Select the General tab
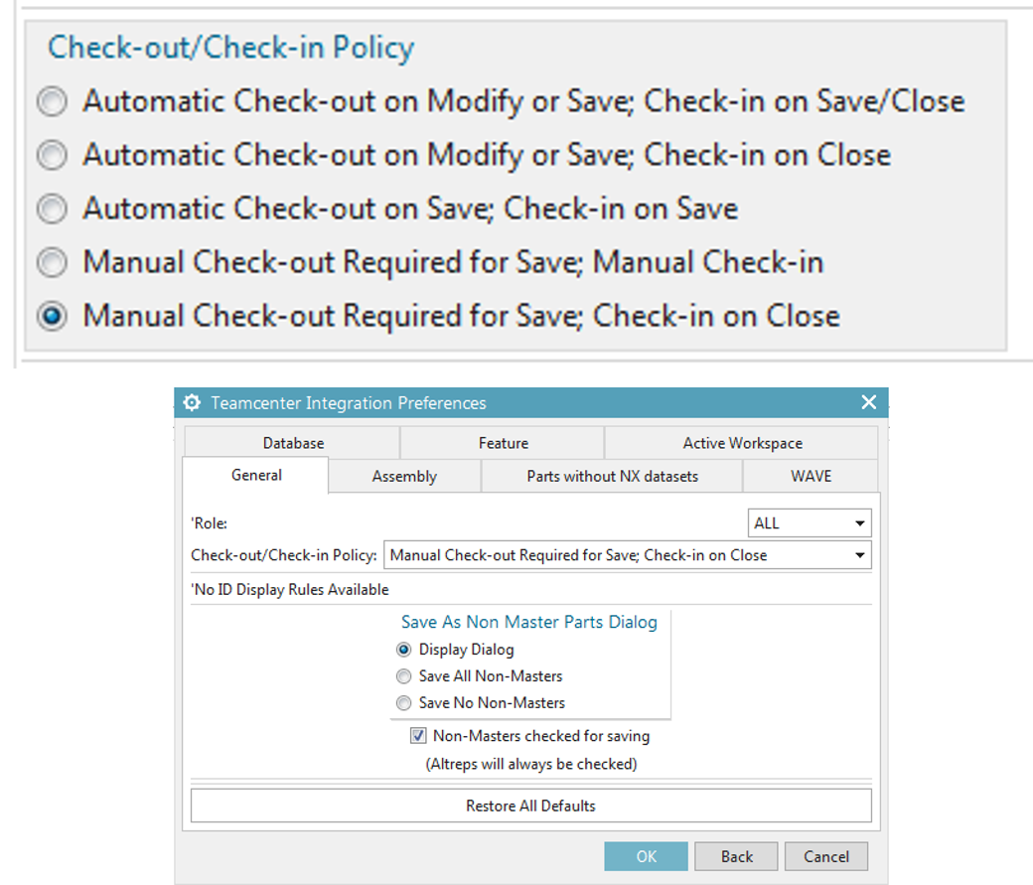This screenshot has height=885, width=1033. [x=255, y=476]
